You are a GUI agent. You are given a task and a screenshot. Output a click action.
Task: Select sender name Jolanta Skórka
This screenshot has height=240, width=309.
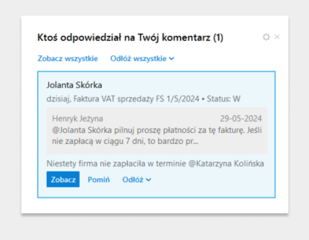point(74,85)
